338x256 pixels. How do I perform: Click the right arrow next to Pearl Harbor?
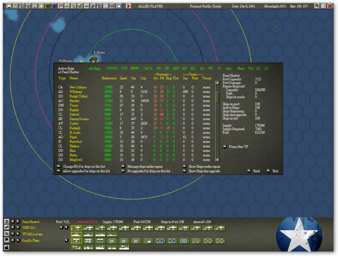click(x=18, y=221)
